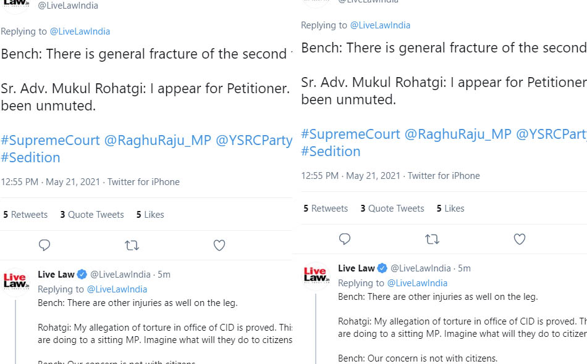
Task: Open the #SupremeCourt hashtag in left tweet
Action: point(51,141)
